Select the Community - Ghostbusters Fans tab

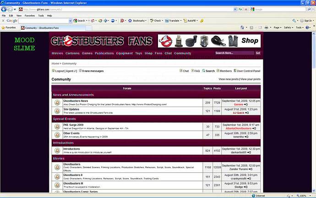(x=53, y=28)
